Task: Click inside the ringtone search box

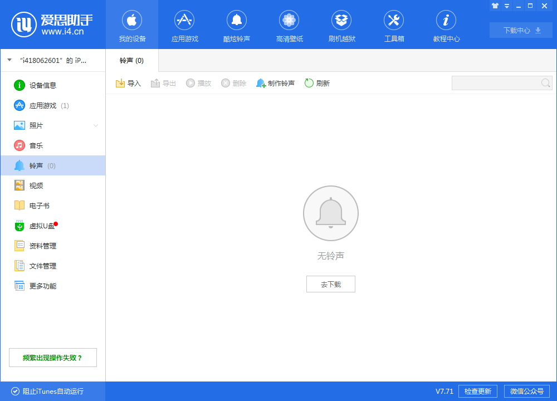Action: 496,82
